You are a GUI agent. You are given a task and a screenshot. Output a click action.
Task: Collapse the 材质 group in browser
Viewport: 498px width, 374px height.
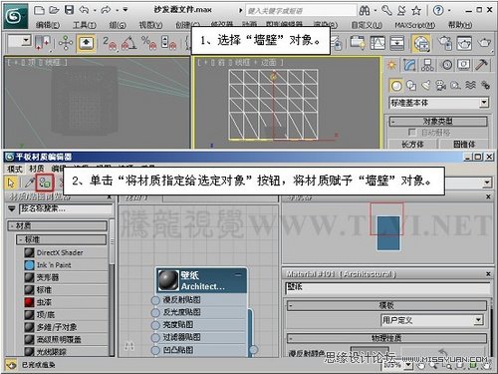pos(57,225)
